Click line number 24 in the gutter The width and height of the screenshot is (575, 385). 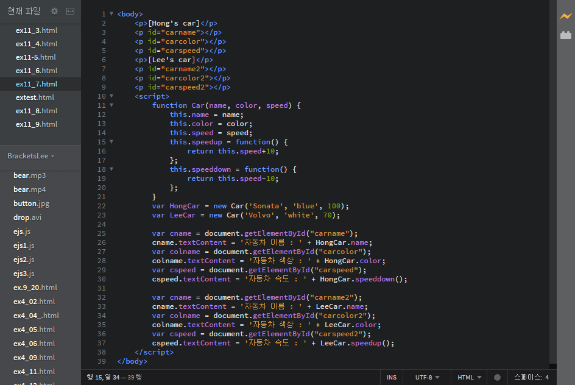click(x=102, y=224)
